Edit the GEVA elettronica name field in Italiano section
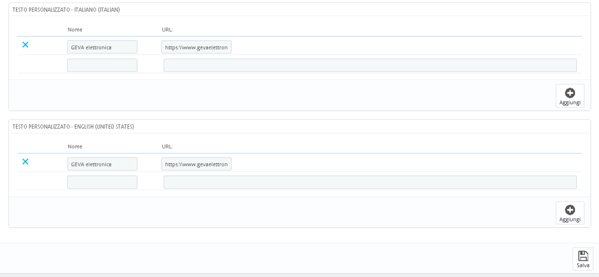The width and height of the screenshot is (599, 277). pos(102,47)
